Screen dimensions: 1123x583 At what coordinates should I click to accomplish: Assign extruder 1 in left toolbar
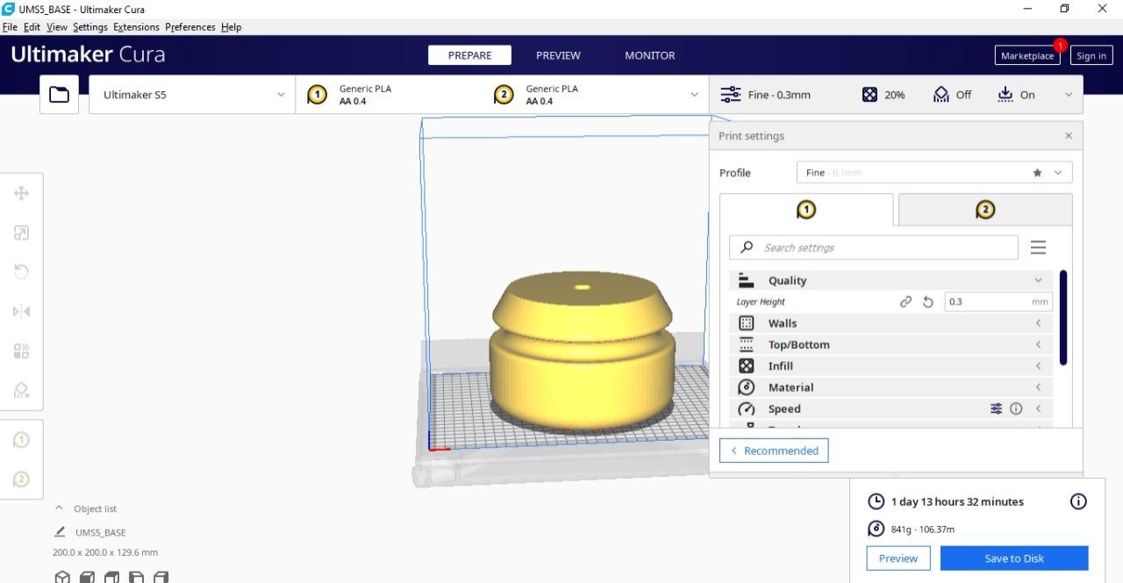[x=21, y=440]
